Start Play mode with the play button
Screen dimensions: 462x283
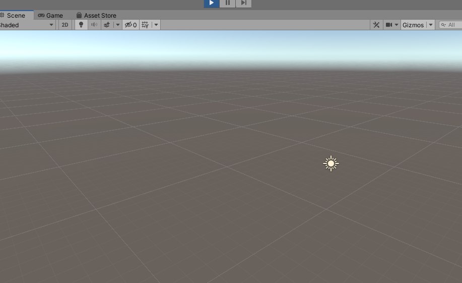pos(212,3)
